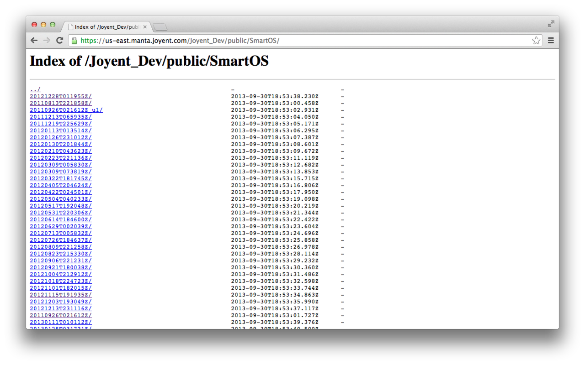585x365 pixels.
Task: Open the 20121101T182015Z/ directory link
Action: pos(61,288)
